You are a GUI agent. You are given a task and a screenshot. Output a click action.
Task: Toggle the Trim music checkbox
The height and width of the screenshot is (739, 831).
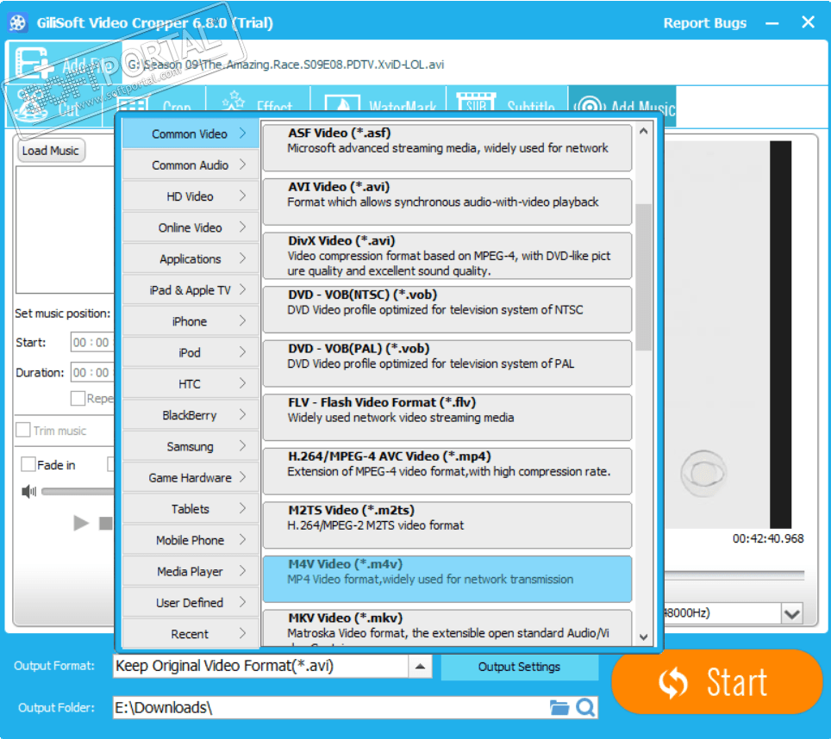(23, 430)
